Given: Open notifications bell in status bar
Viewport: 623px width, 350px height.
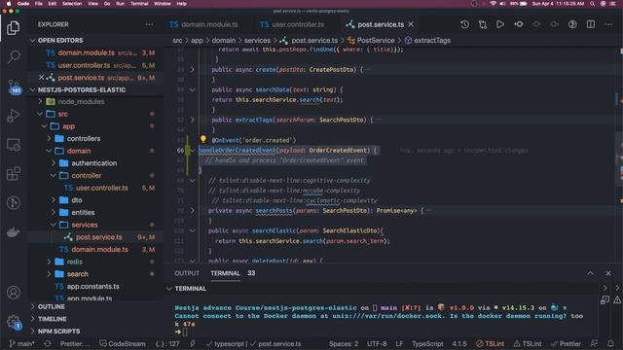Looking at the screenshot, I should click(x=610, y=343).
